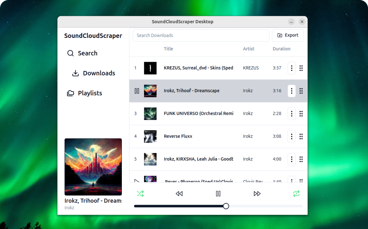Open the options menu for the KREZUS track

pos(291,68)
